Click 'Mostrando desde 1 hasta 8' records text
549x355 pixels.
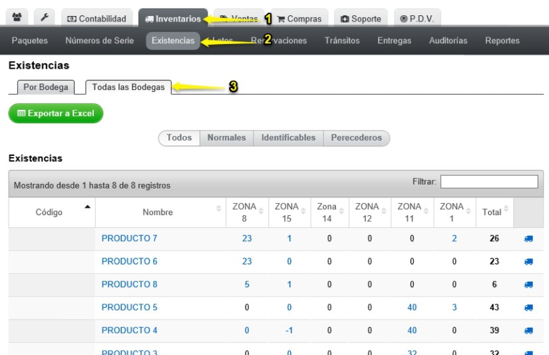point(92,185)
